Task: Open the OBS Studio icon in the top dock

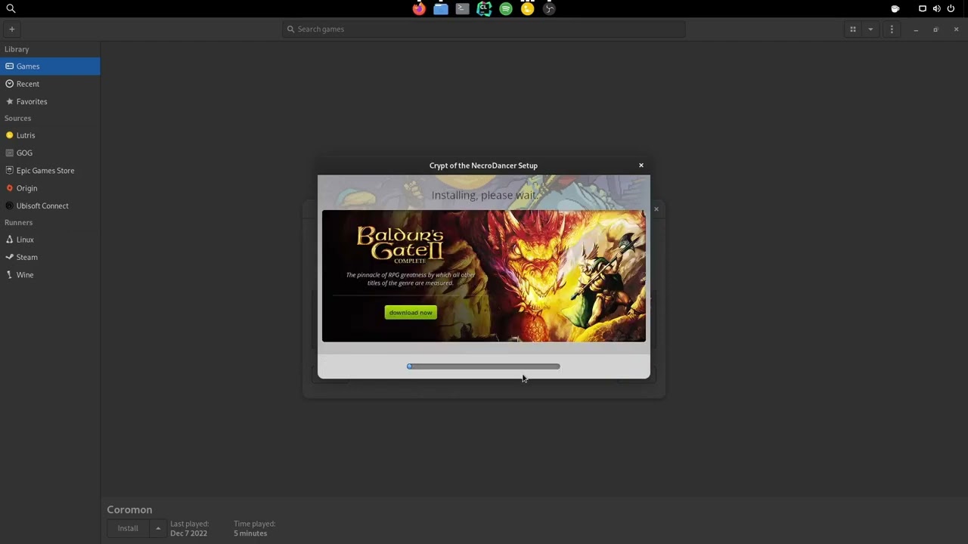Action: (x=549, y=9)
